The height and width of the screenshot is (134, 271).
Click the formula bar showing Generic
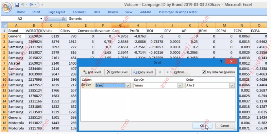pyautogui.click(x=167, y=19)
